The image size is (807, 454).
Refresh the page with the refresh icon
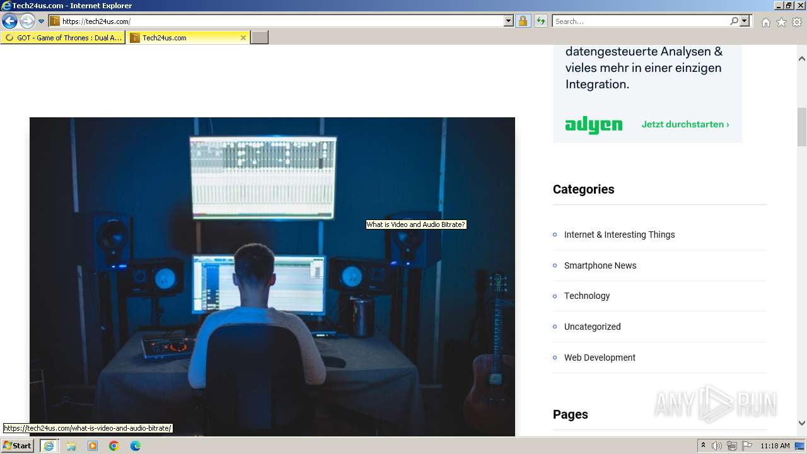tap(540, 21)
